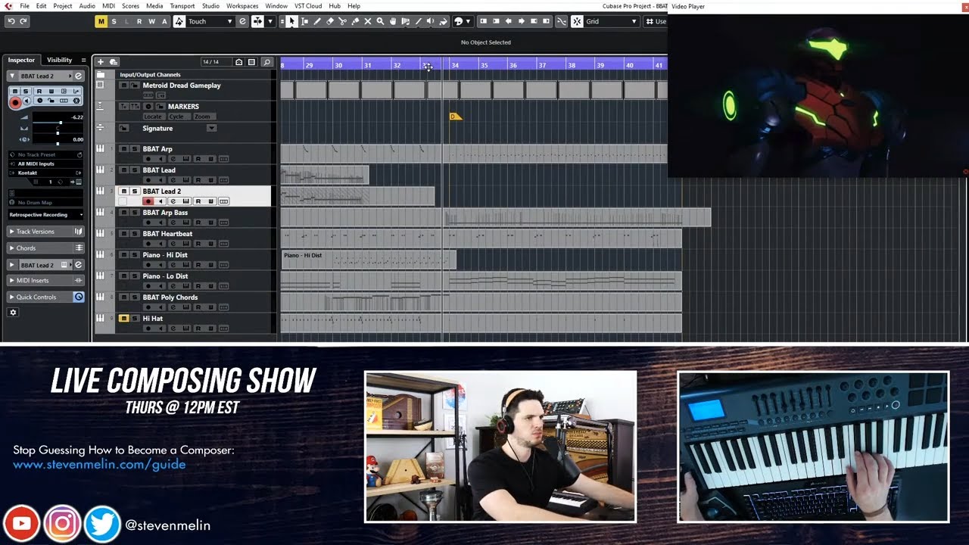
Task: Select the Erase tool
Action: tap(330, 21)
